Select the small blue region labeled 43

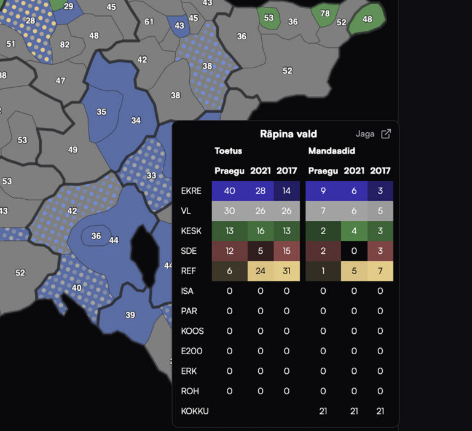click(x=179, y=26)
